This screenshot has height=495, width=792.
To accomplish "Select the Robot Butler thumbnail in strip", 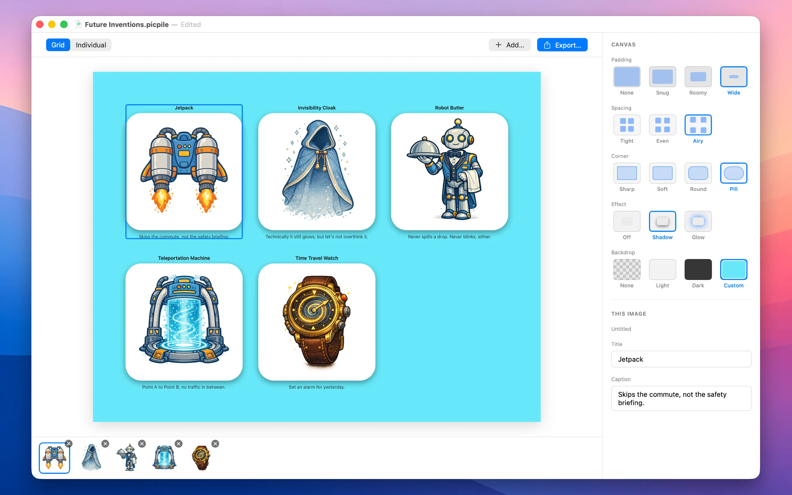I will tap(128, 458).
